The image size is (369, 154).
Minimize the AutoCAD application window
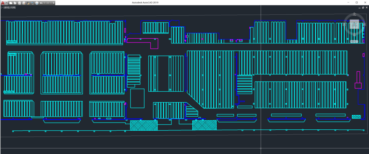click(x=349, y=2)
